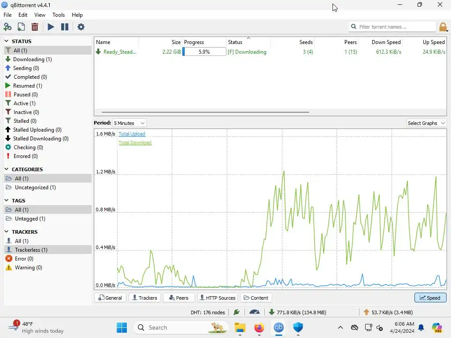
Task: Open the View menu
Action: point(40,15)
